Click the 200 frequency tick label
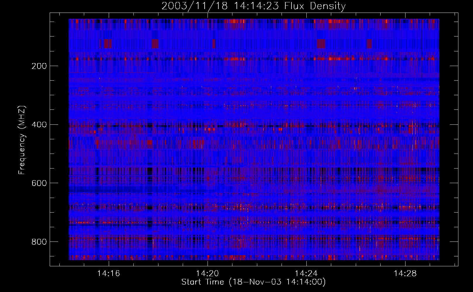Viewport: 473px width, 292px height. point(39,66)
